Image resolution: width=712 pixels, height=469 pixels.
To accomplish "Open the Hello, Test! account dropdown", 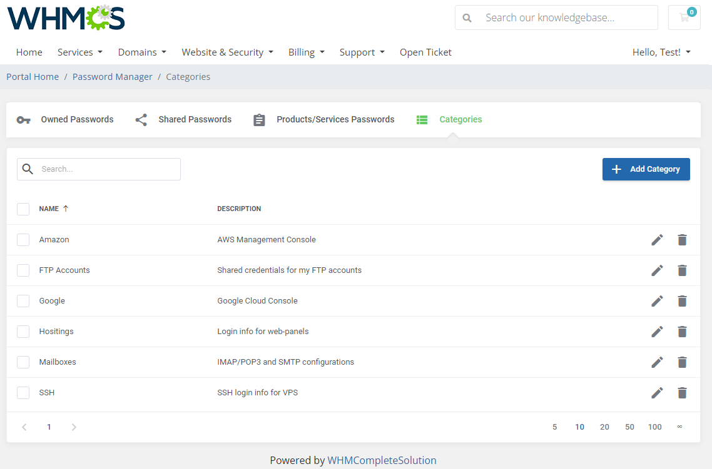I will click(661, 52).
